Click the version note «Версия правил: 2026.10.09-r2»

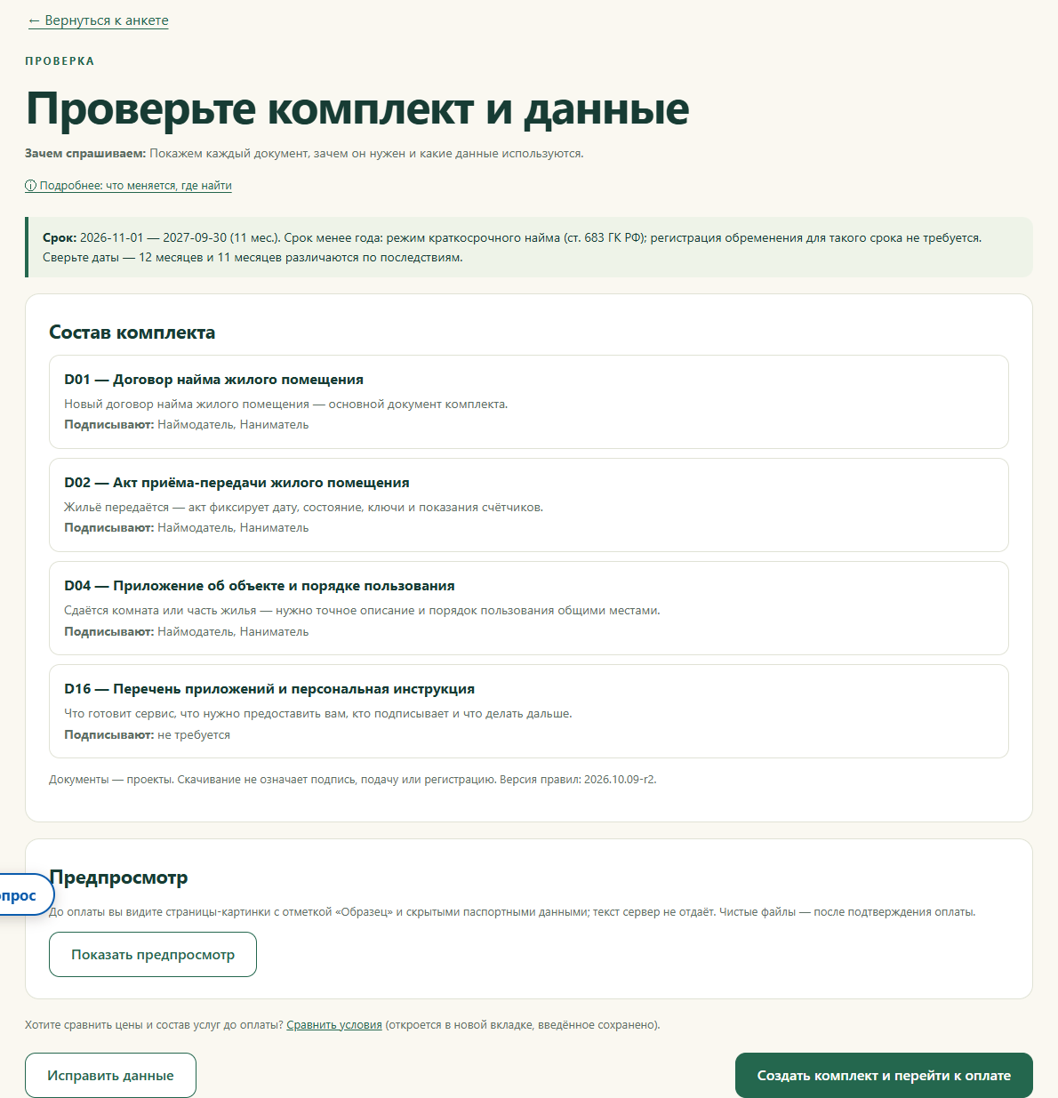578,780
